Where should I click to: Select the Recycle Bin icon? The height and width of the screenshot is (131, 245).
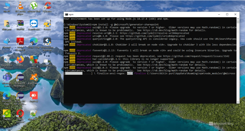point(6,60)
